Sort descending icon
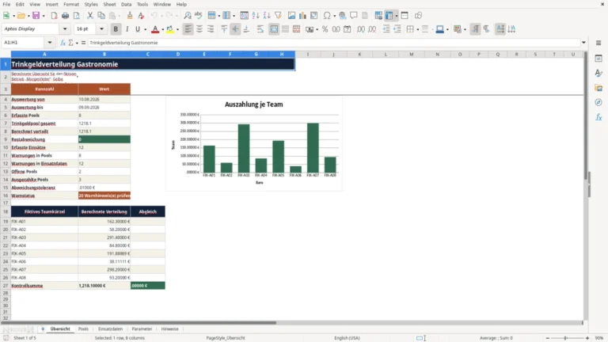608x342 pixels. [267, 16]
